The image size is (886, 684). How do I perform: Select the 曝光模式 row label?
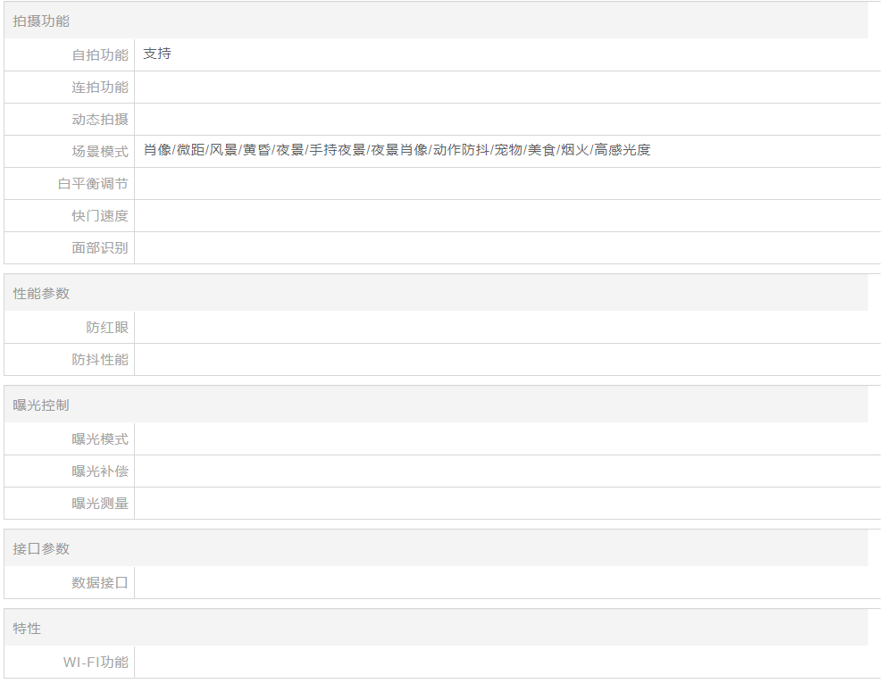[100, 439]
